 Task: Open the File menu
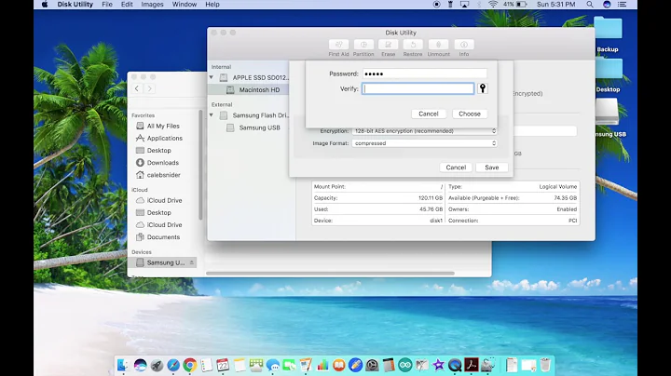pos(107,5)
